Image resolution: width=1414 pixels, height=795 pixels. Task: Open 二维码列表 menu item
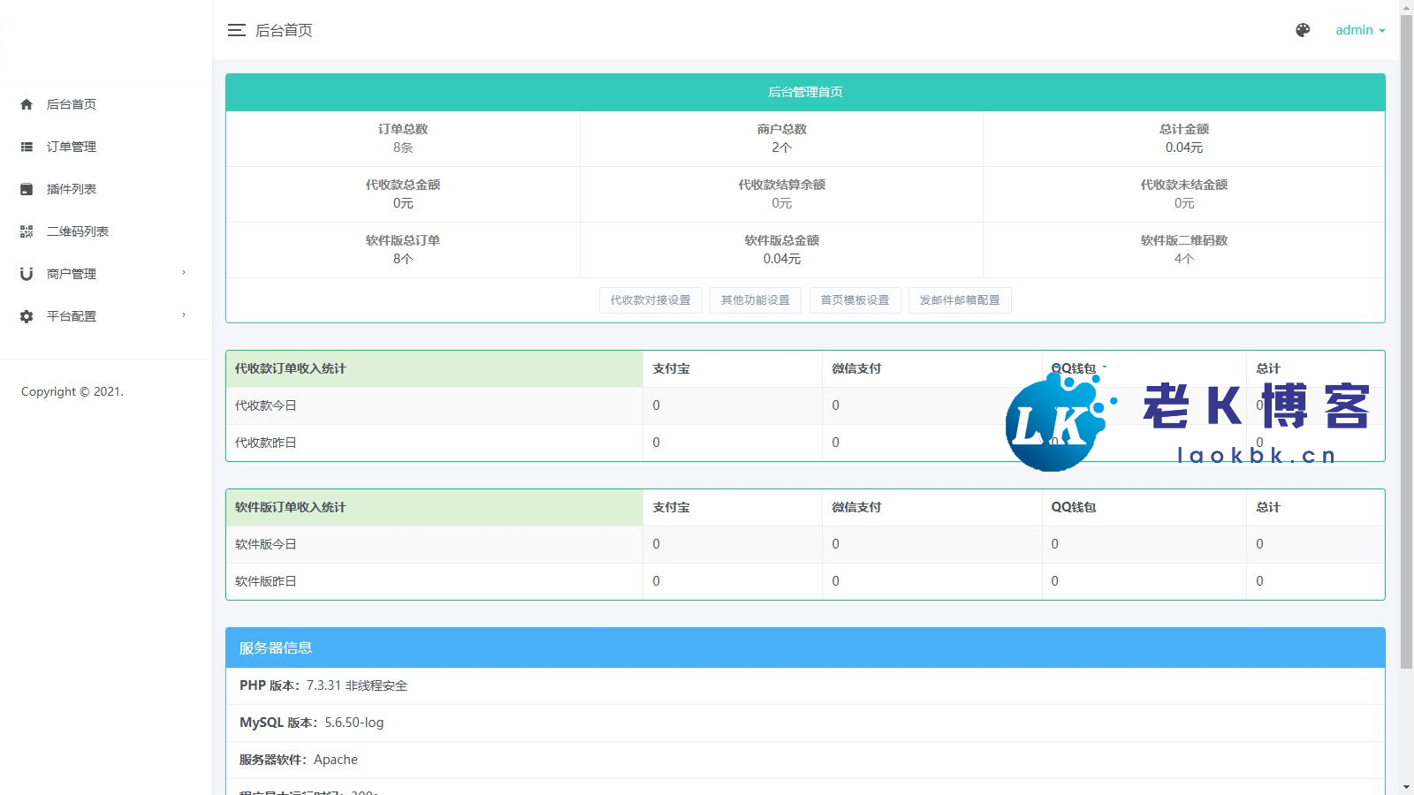pyautogui.click(x=78, y=231)
